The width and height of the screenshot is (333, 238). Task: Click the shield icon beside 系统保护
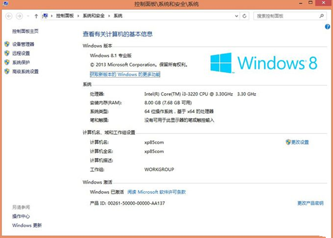(x=7, y=62)
